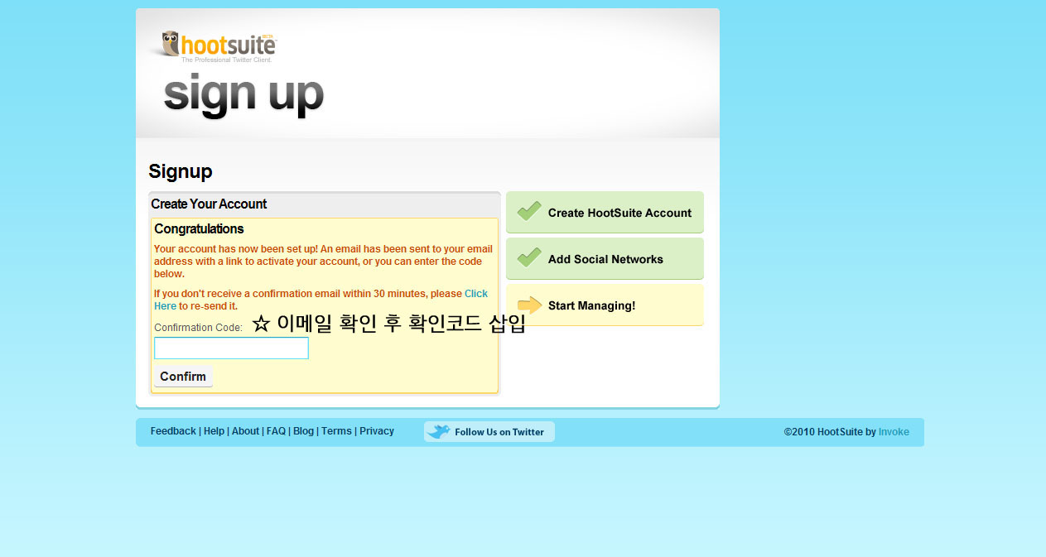Open the Blog footer link

(303, 431)
